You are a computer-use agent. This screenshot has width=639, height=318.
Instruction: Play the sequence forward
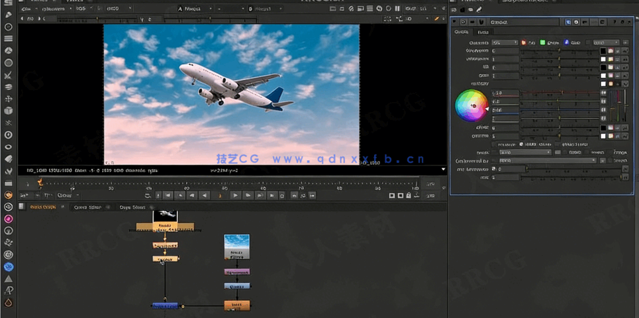tap(235, 195)
